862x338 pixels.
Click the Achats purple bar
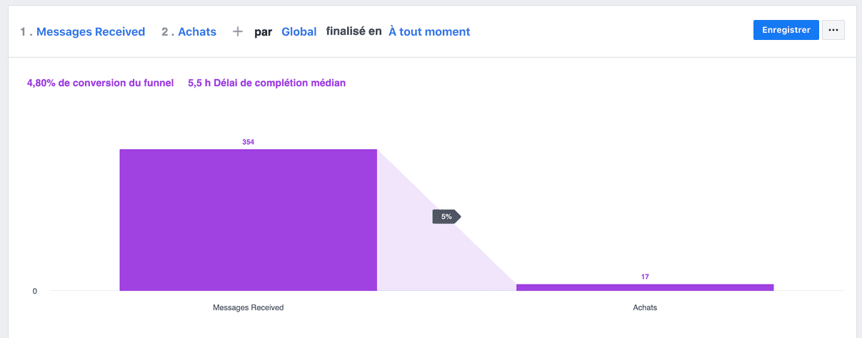[x=644, y=287]
